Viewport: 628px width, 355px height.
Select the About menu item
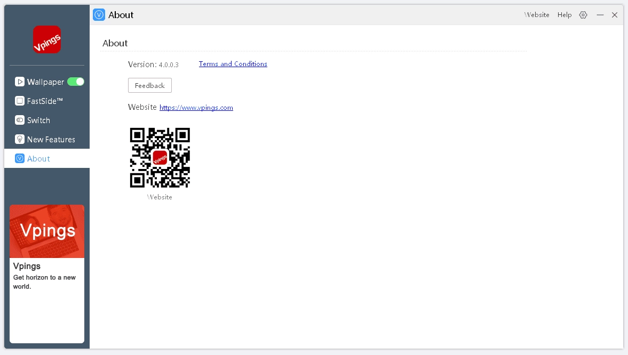47,158
